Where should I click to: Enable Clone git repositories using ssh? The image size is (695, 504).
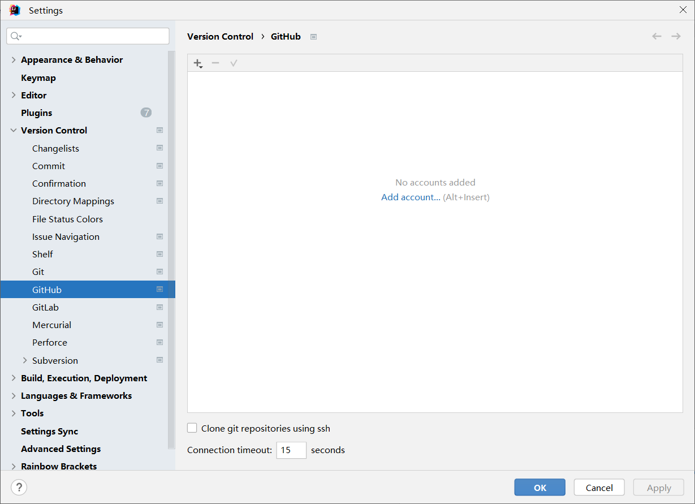click(x=192, y=428)
